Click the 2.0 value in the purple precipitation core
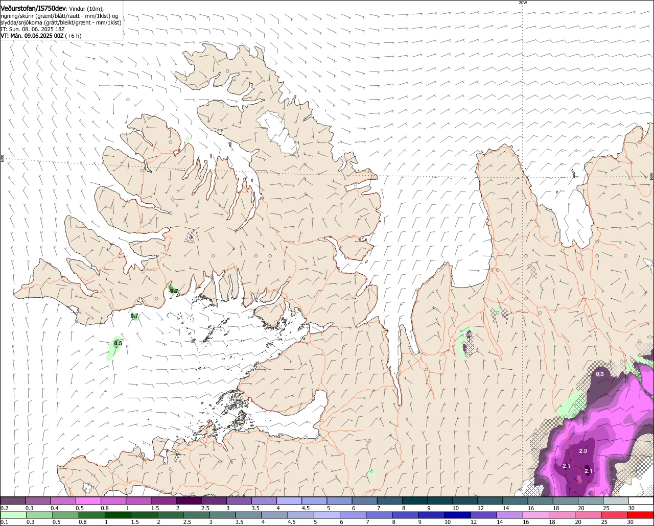The image size is (654, 526). click(x=583, y=451)
